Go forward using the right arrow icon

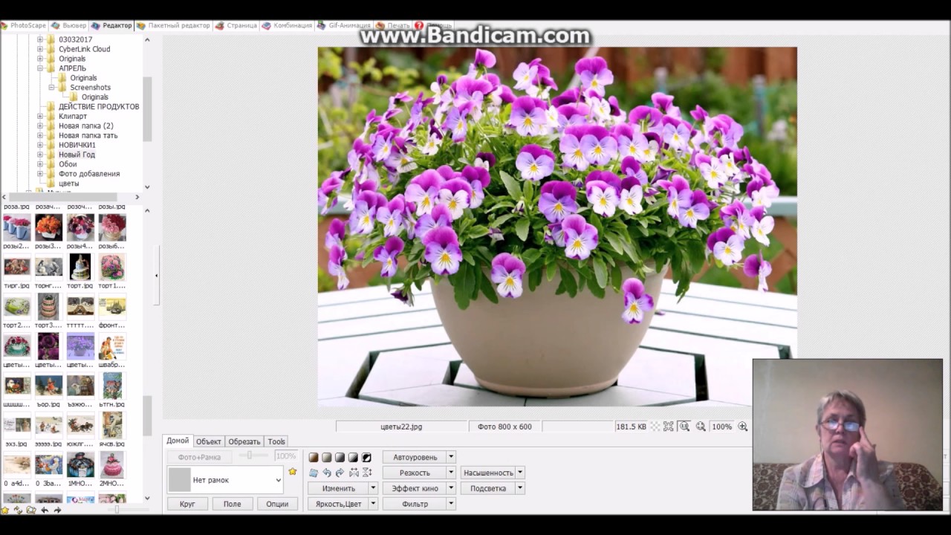(x=57, y=510)
